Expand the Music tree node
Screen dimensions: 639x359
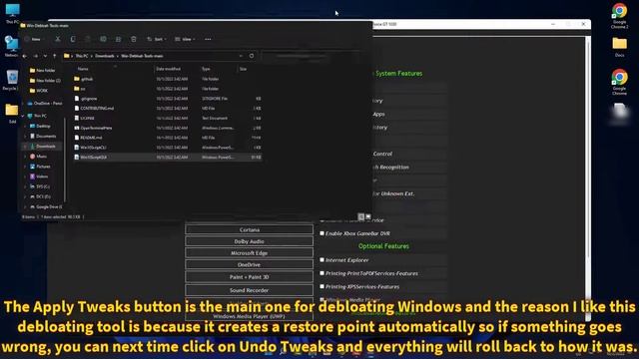pyautogui.click(x=25, y=157)
